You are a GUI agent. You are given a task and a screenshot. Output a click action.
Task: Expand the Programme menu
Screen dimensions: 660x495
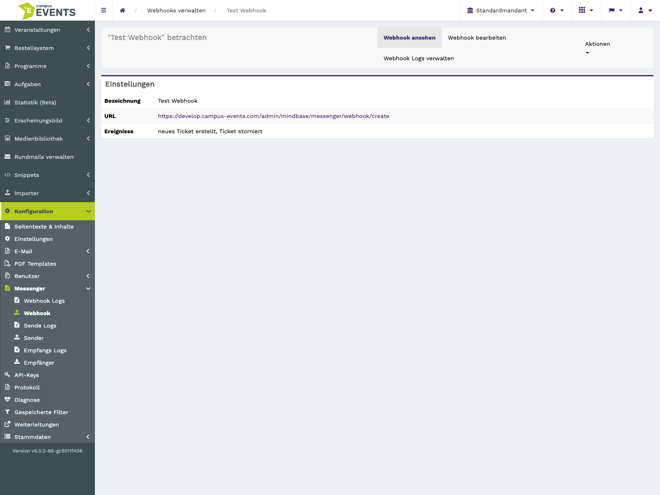click(x=47, y=66)
